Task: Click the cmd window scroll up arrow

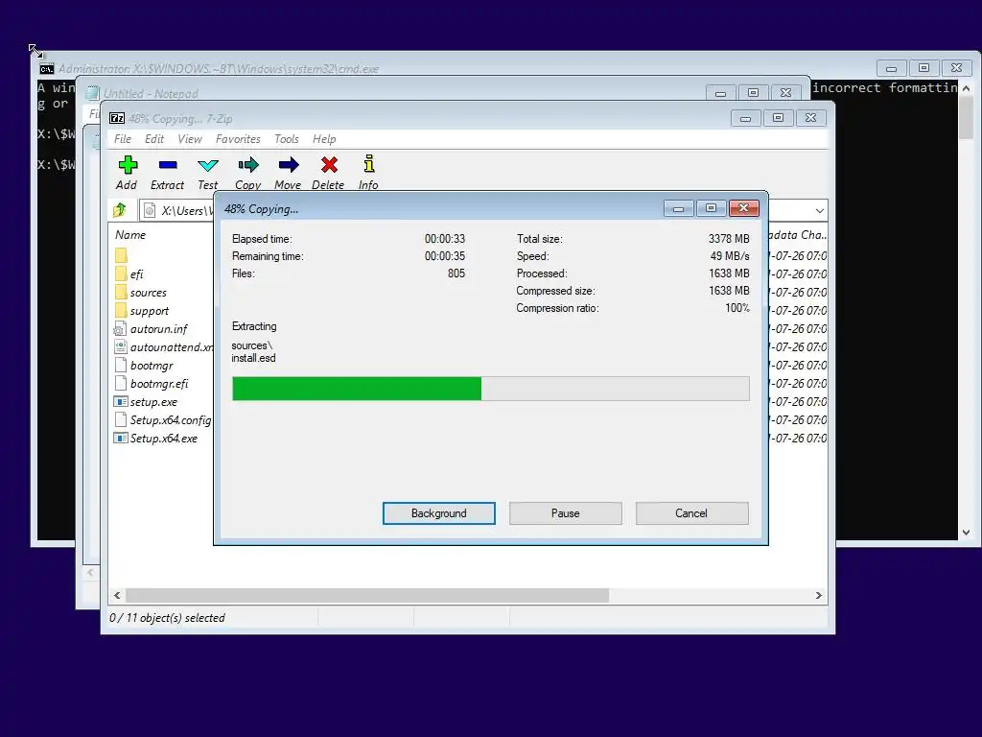Action: (967, 89)
